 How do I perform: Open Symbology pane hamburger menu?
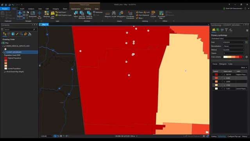(x=247, y=30)
